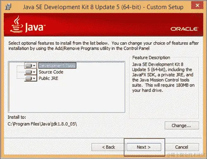Select the Source Code tree item

pos(51,72)
